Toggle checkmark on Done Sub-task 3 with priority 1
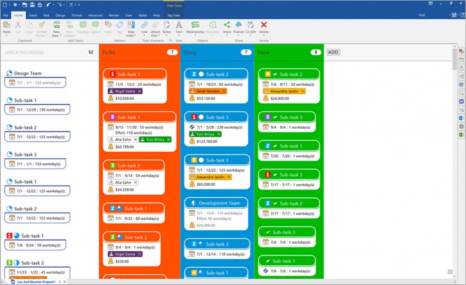 (x=275, y=175)
